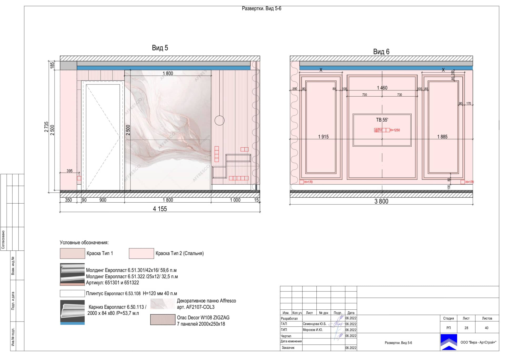Click the 'Плинтус Европласт 6.53.108' legend text
This screenshot has height=357, width=505.
coord(113,293)
